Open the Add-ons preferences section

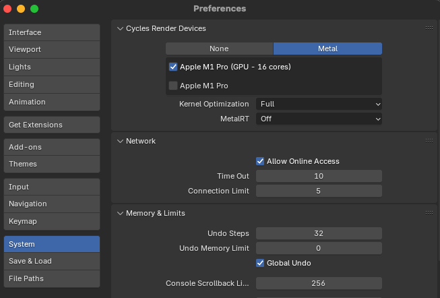(51, 147)
